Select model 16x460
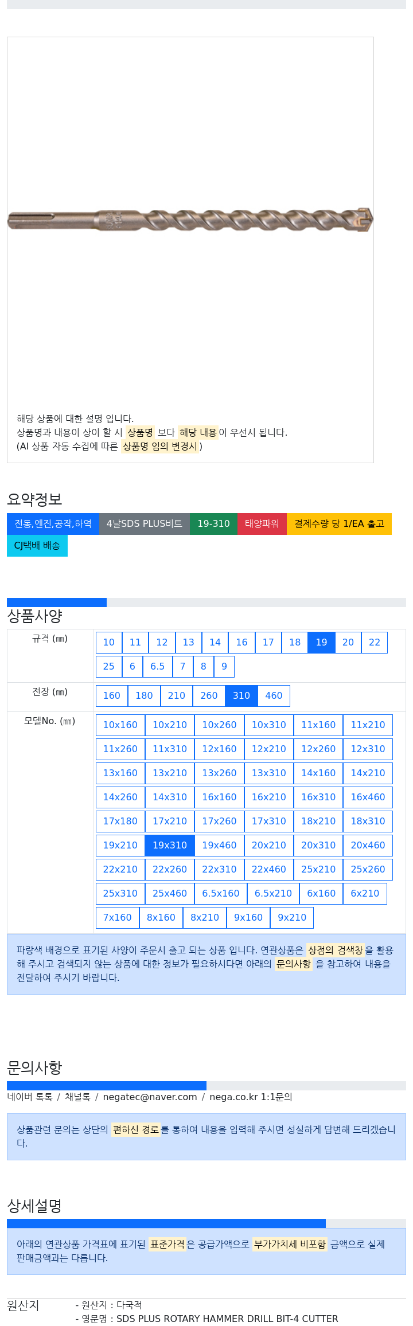Screen dimensions: 413x1326 (x=368, y=797)
